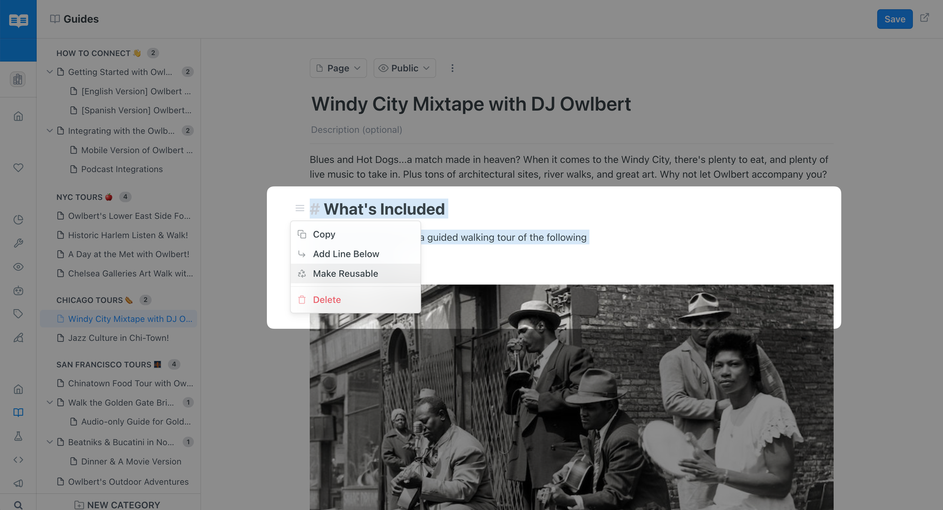Open the code brackets icon in the sidebar
This screenshot has height=510, width=943.
(x=18, y=460)
